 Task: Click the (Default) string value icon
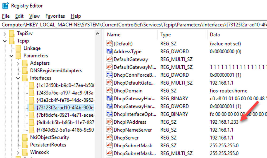(x=109, y=44)
